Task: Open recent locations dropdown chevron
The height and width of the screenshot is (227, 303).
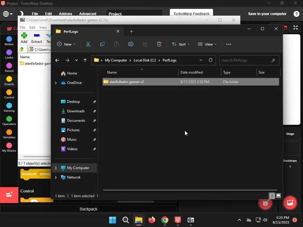Action: coord(77,60)
